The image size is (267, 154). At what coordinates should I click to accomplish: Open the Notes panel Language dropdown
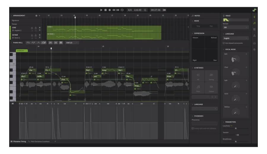tap(205, 109)
